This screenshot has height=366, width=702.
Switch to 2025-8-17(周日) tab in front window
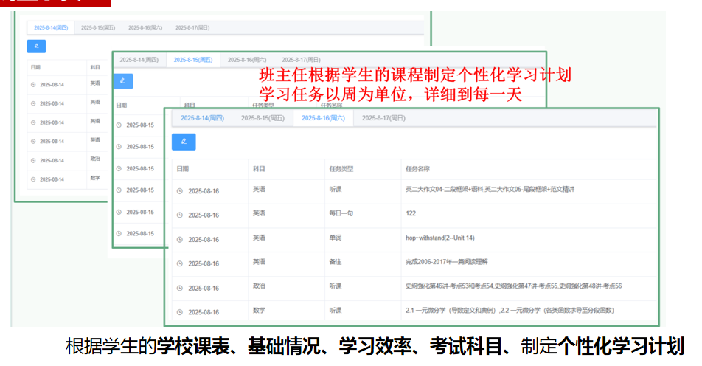tap(383, 118)
